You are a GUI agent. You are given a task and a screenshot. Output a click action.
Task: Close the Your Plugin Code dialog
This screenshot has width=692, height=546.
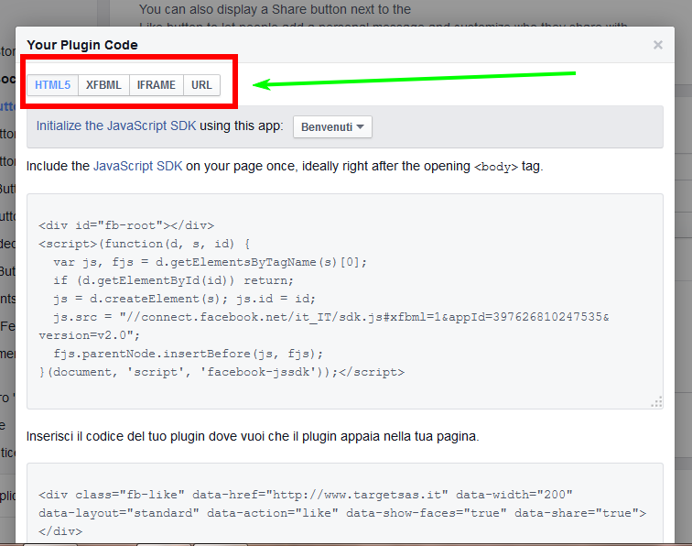point(657,44)
